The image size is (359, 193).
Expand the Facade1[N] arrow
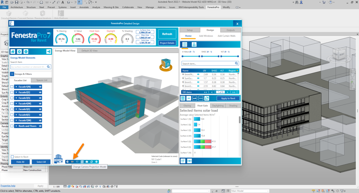pyautogui.click(x=16, y=87)
